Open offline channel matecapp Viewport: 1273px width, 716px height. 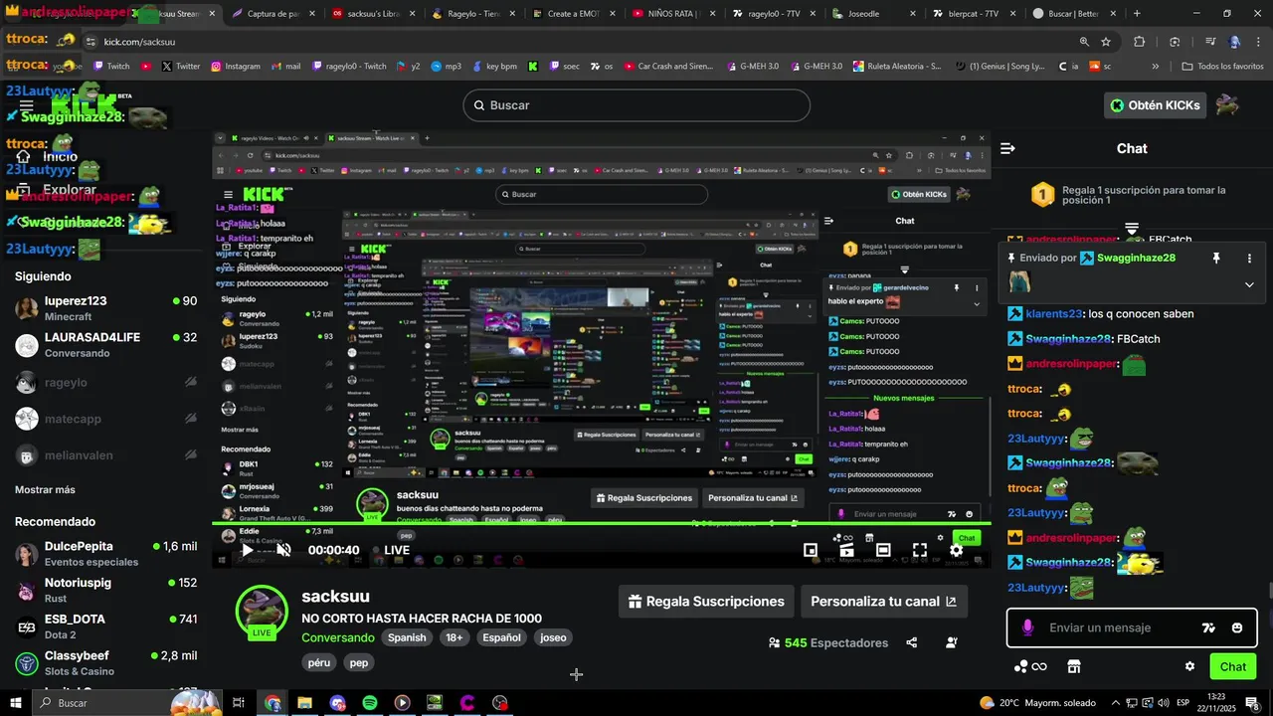[104, 419]
